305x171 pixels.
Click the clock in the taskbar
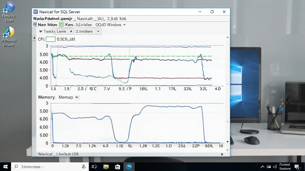[x=285, y=167]
